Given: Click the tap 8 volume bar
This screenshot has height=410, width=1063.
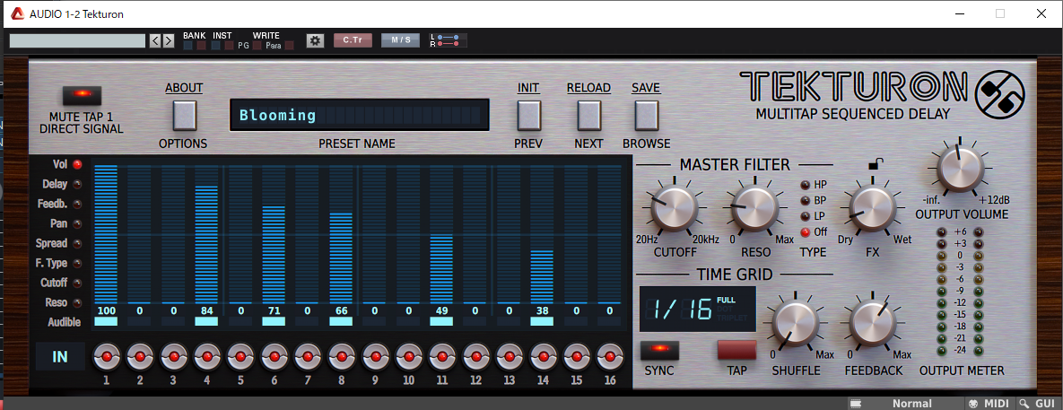Looking at the screenshot, I should tap(341, 257).
